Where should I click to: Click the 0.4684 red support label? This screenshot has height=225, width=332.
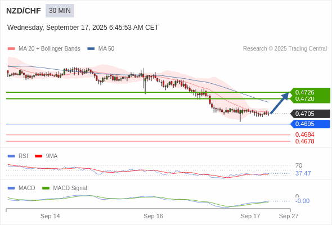pos(304,134)
